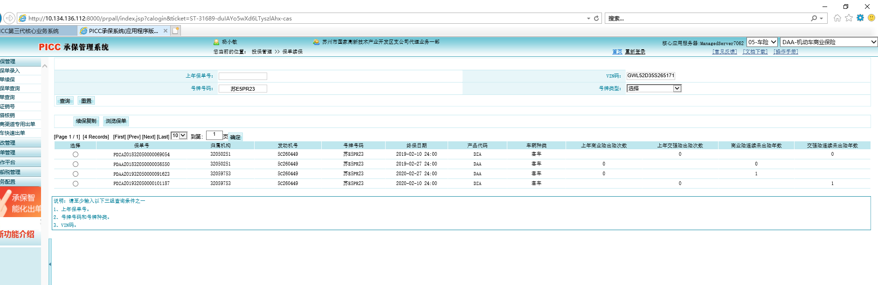Select the radio button for policy PDZA201932050000101187
878x285 pixels.
[x=76, y=184]
